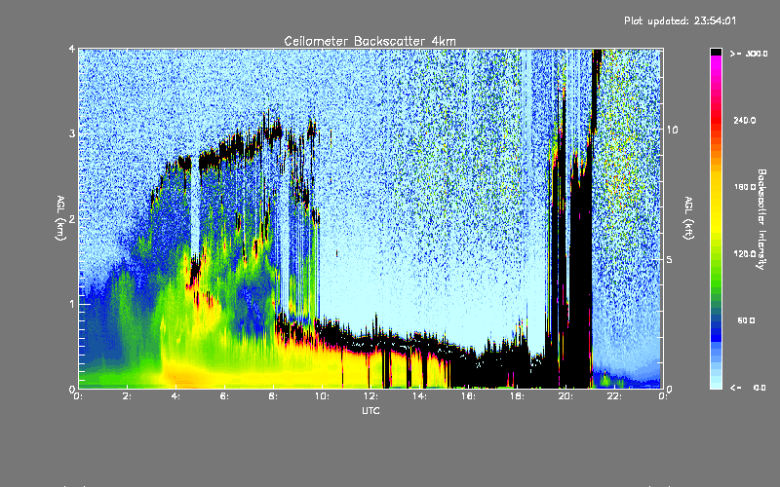Screen dimensions: 780x487
Task: Select the "16:" UTC hour tick label
Action: [468, 396]
